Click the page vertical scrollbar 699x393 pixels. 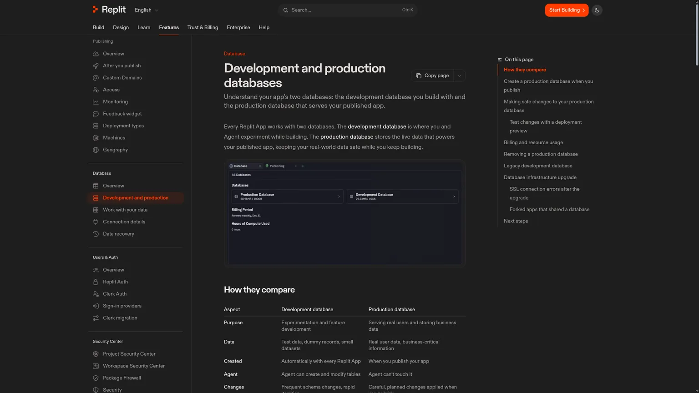point(696,34)
